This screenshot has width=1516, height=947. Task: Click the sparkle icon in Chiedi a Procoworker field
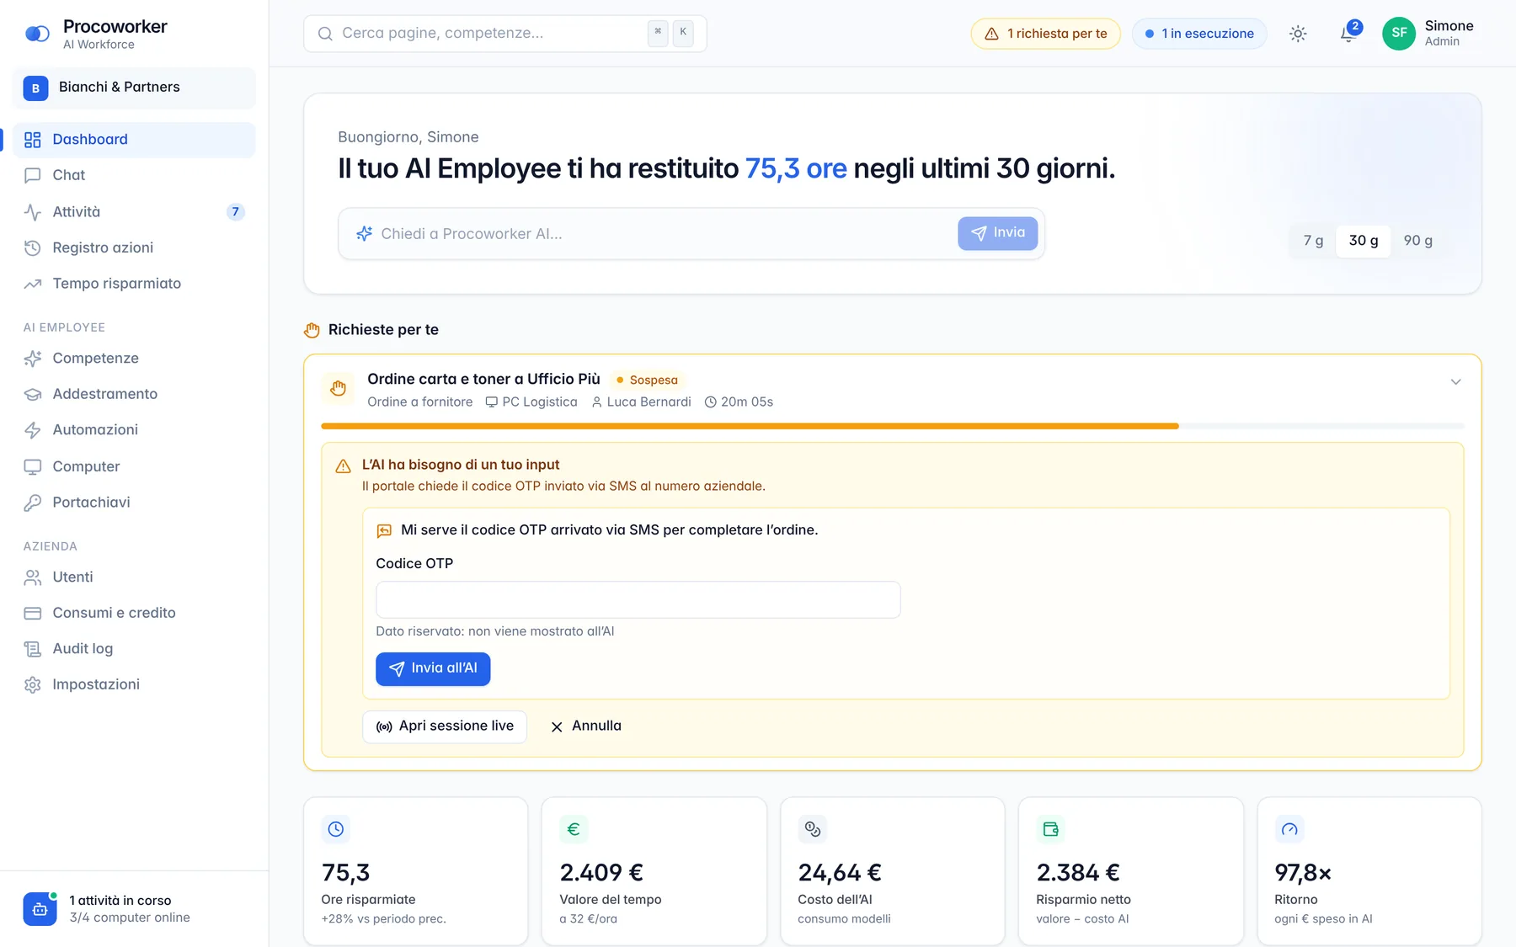click(364, 233)
